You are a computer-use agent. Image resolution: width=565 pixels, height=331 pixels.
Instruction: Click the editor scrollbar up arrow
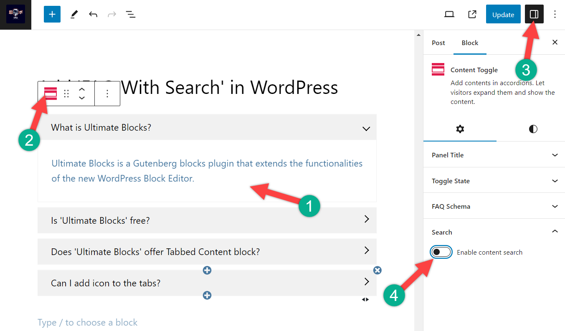(419, 35)
